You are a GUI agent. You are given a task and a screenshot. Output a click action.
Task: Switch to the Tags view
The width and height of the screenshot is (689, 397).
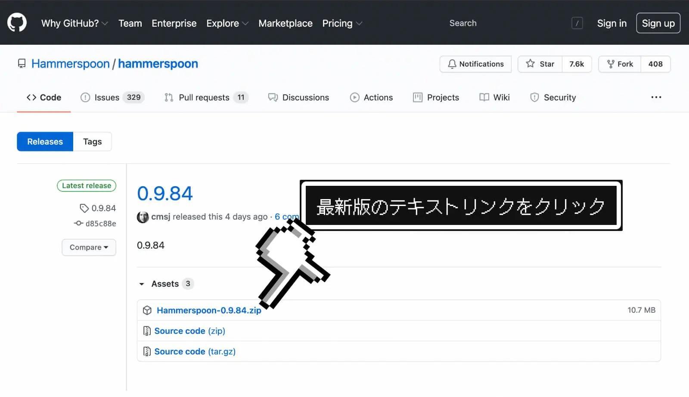point(93,142)
